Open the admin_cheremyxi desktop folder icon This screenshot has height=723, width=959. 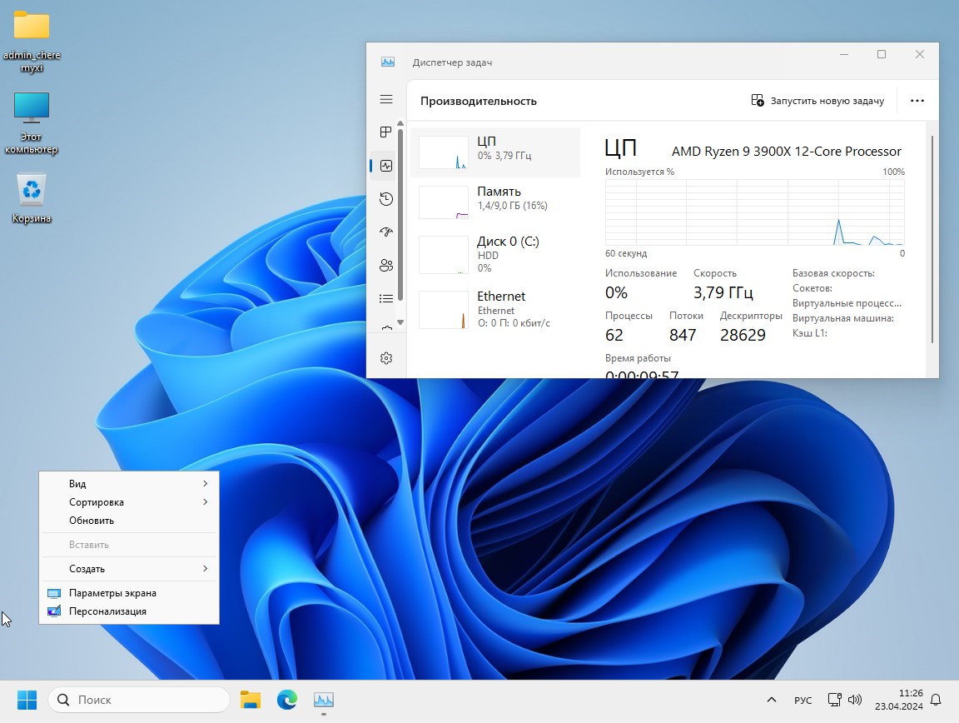32,26
